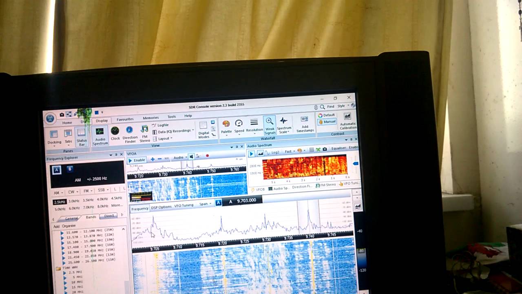Click the green arrows icon in Audio Spectrum toolbar
This screenshot has width=522, height=294.
coord(318,150)
